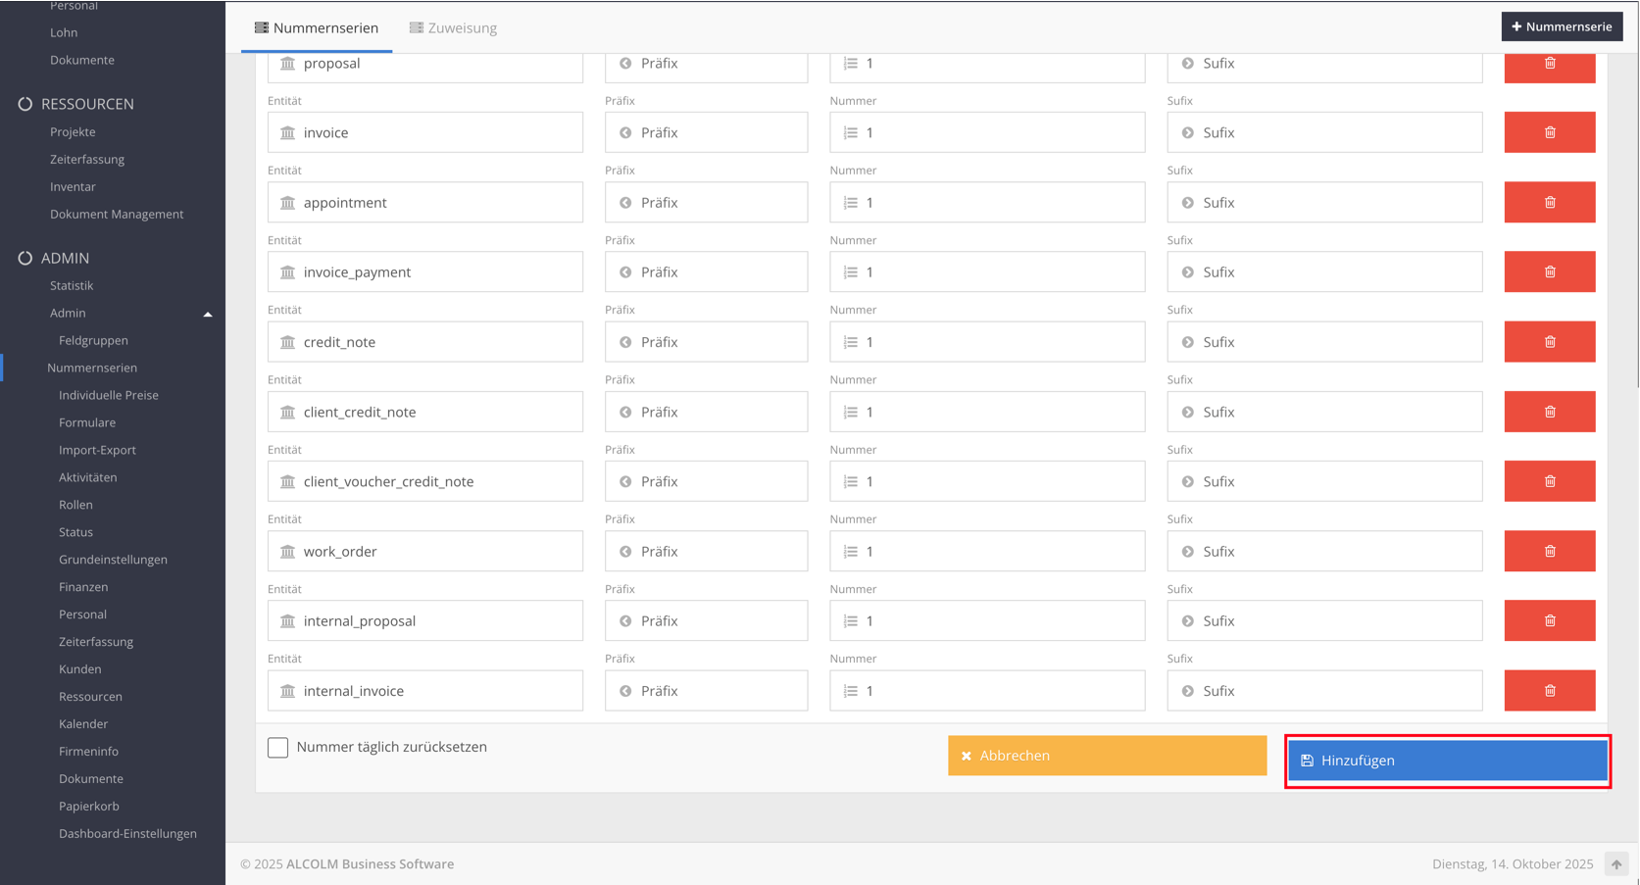The image size is (1640, 885).
Task: Click the RESSOURCEN section circle icon
Action: [x=25, y=104]
